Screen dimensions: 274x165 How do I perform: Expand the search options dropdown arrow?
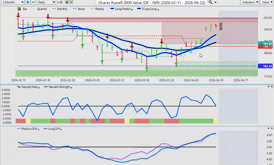(x=215, y=2)
